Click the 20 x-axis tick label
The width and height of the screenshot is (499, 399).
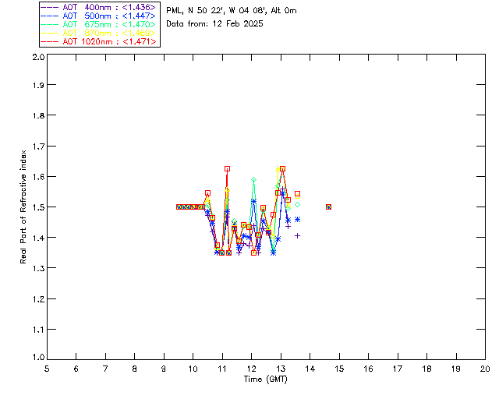[485, 369]
